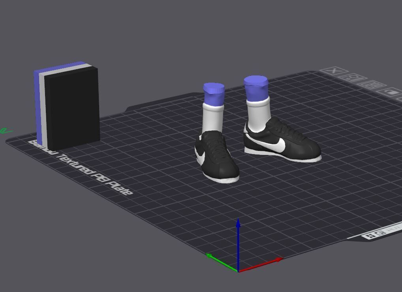Click the red X axis arrow

click(x=260, y=265)
